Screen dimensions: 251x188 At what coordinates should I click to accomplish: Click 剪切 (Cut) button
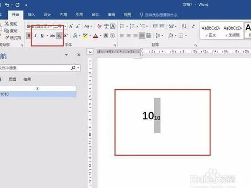pos(11,24)
